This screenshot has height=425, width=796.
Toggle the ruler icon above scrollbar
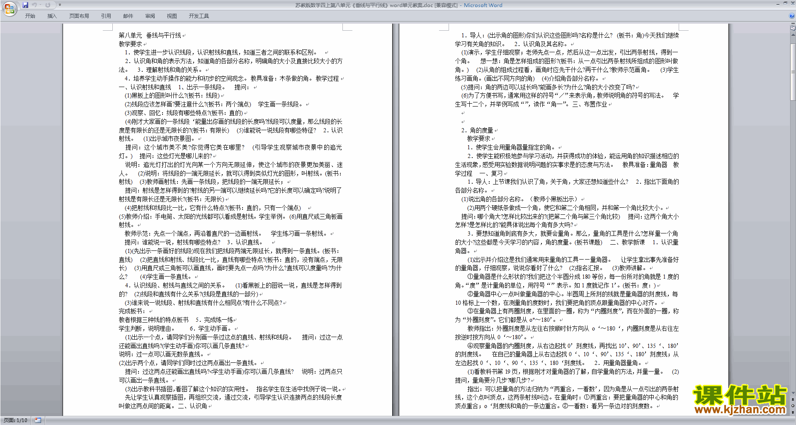793,28
